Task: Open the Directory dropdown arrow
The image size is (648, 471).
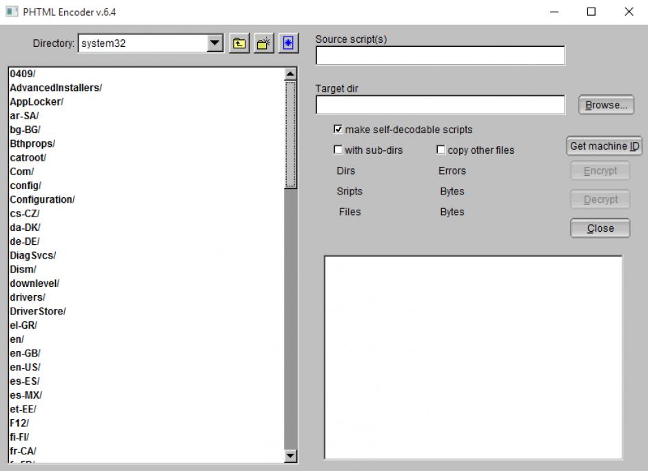Action: (216, 43)
